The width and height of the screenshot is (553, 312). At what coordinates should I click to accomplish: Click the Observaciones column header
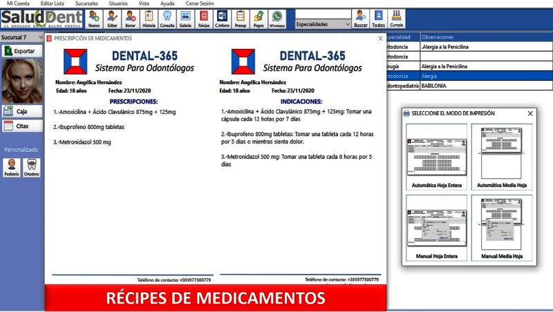(x=487, y=37)
